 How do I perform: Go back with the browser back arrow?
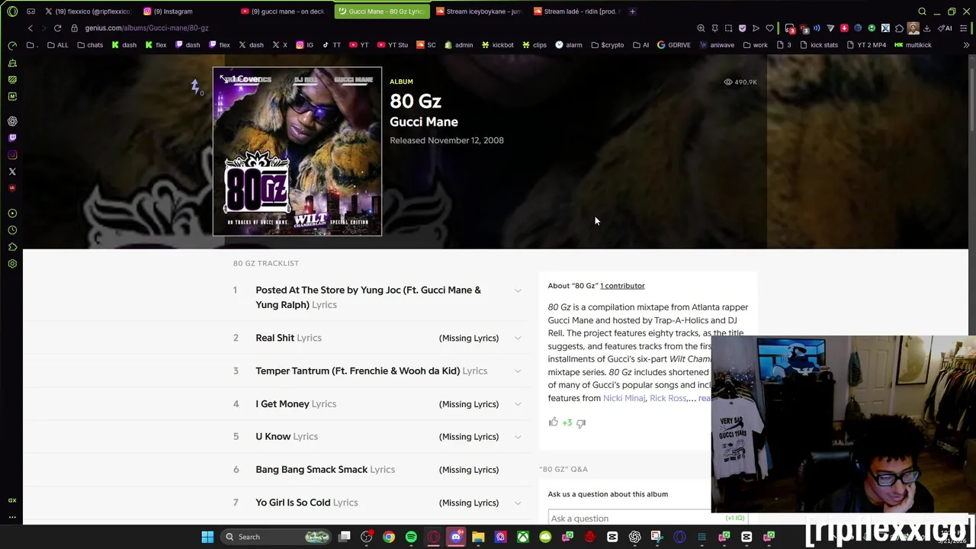click(30, 28)
